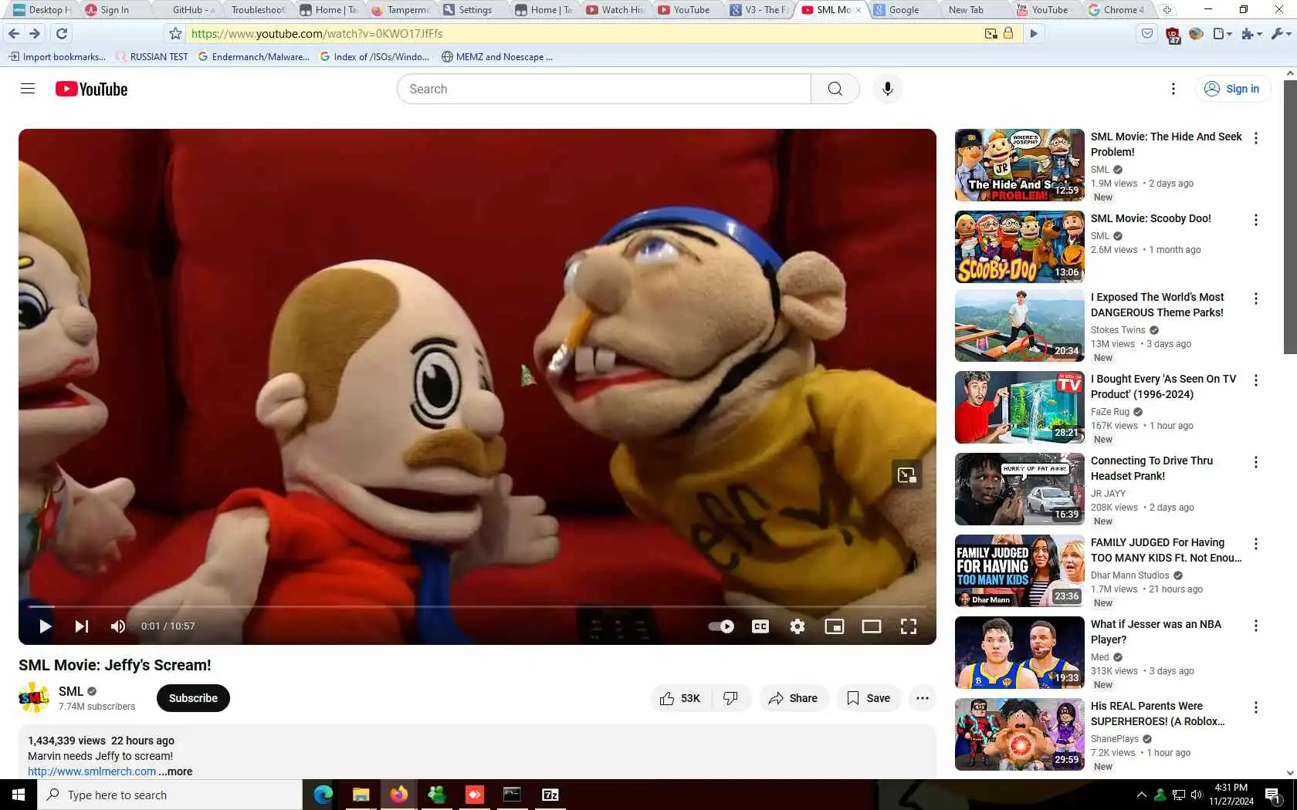
Task: Click Sign in button
Action: coord(1233,89)
